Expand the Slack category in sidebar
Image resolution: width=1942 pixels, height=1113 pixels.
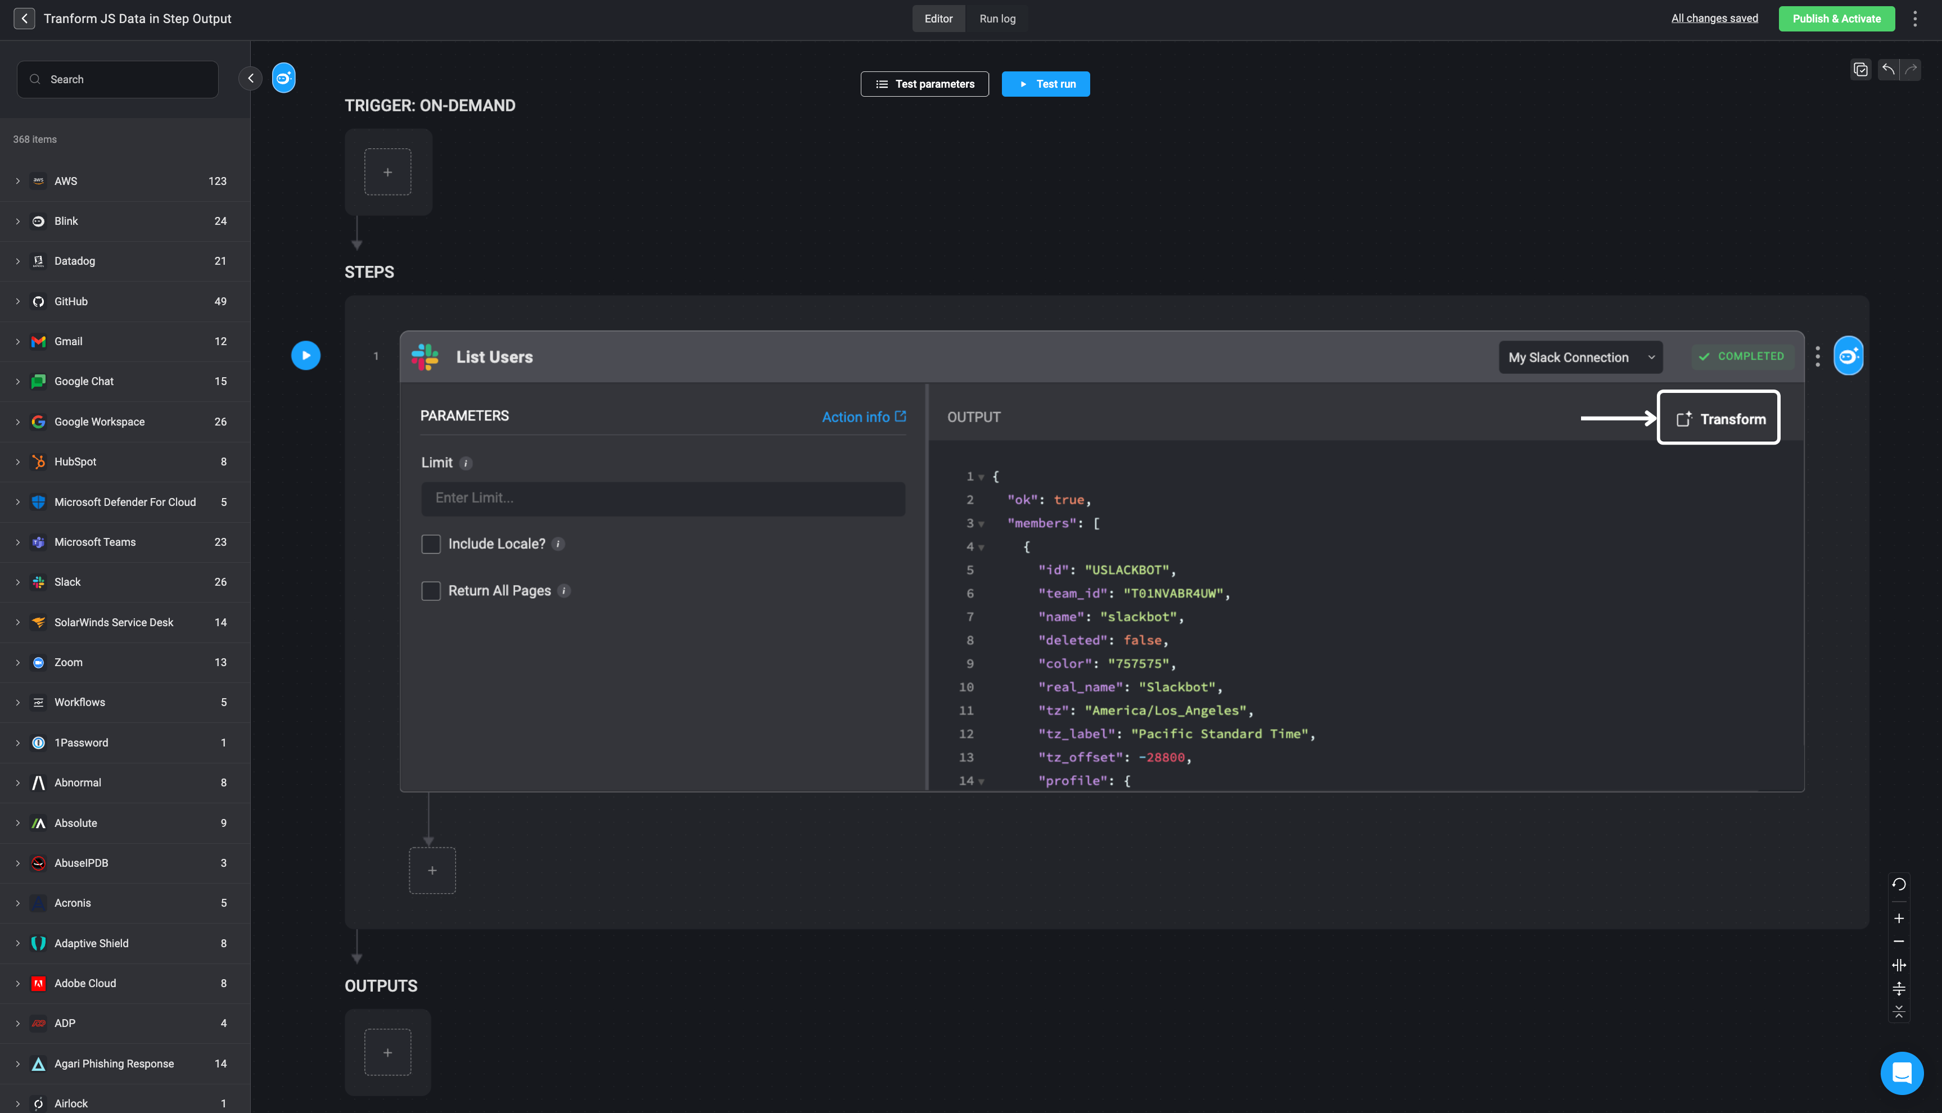(x=17, y=582)
